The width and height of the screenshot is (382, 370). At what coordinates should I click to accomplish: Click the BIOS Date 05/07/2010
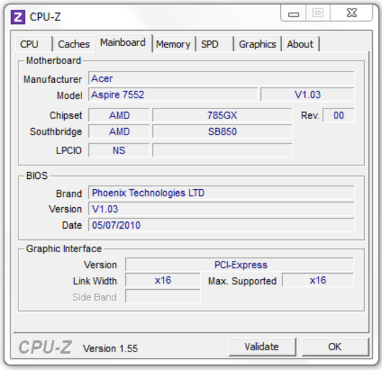[x=221, y=225]
